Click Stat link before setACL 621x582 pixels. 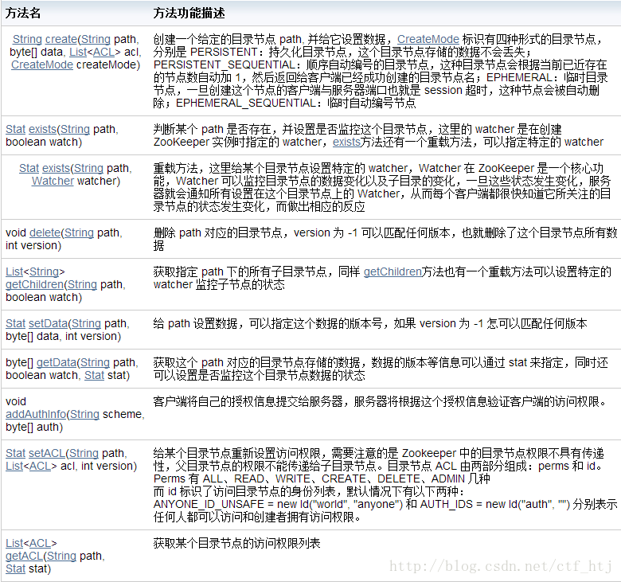pyautogui.click(x=15, y=453)
